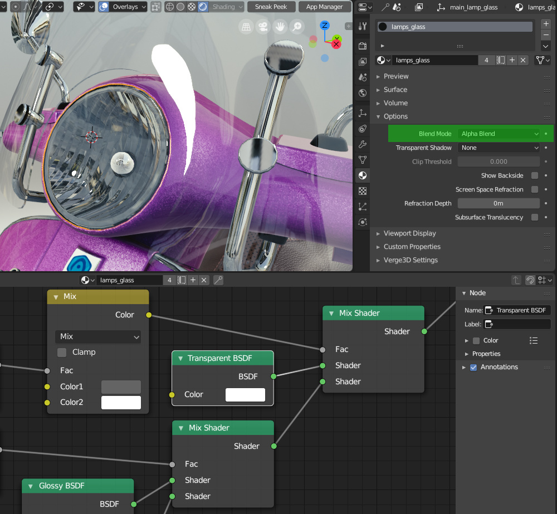Click the Transparent BSDF color swatch
Image resolution: width=557 pixels, height=514 pixels.
[x=245, y=394]
